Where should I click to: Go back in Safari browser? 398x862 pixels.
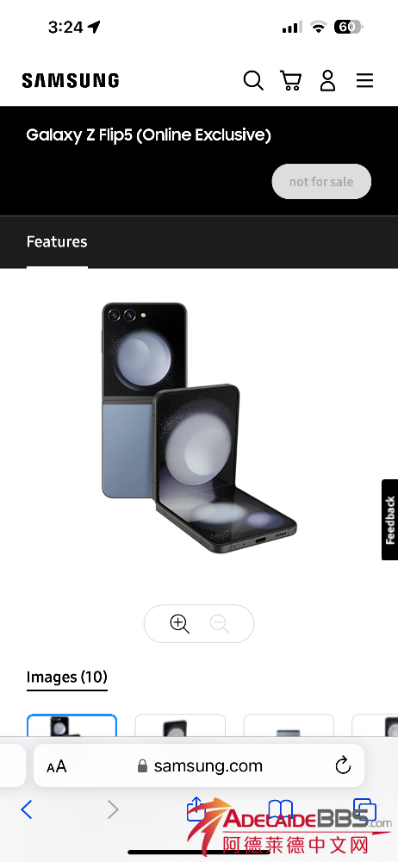[x=27, y=809]
